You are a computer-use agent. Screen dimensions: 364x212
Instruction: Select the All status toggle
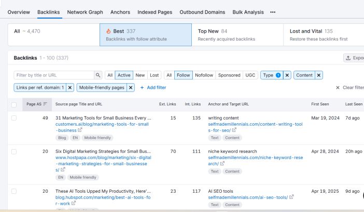(x=110, y=75)
